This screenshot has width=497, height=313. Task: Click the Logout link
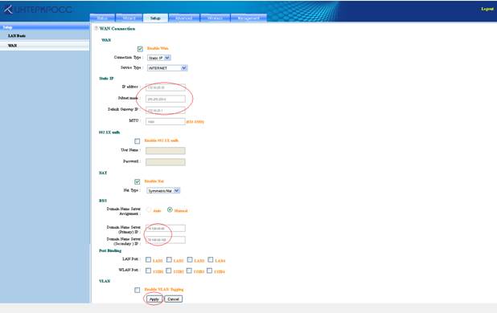[x=487, y=9]
